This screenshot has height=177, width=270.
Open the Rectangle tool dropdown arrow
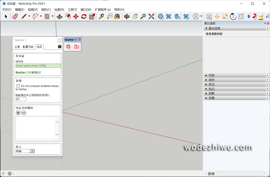tap(52, 16)
